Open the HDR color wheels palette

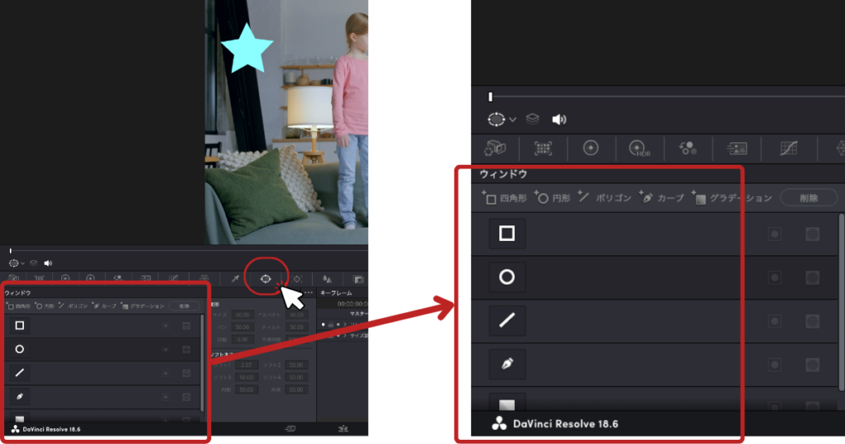pos(638,149)
